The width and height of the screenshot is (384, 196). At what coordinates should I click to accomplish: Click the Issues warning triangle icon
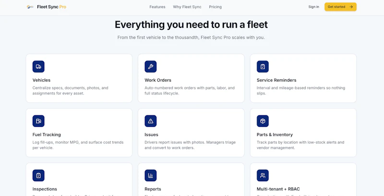pyautogui.click(x=151, y=121)
